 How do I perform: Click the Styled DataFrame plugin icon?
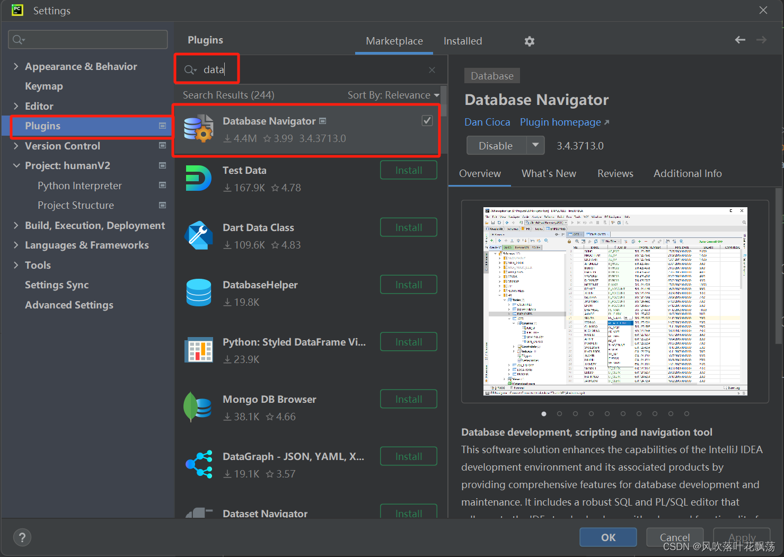pyautogui.click(x=199, y=350)
